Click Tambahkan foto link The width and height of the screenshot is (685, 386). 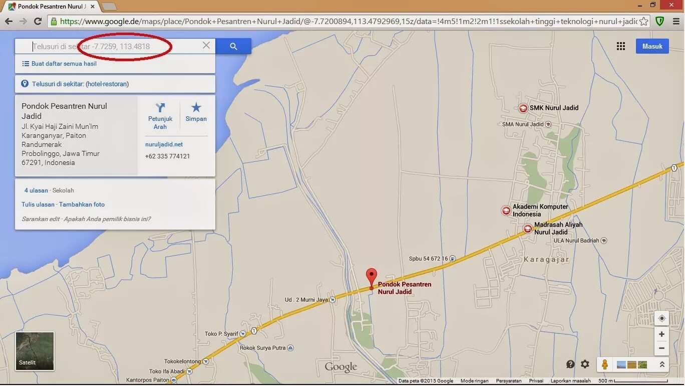[x=82, y=205]
